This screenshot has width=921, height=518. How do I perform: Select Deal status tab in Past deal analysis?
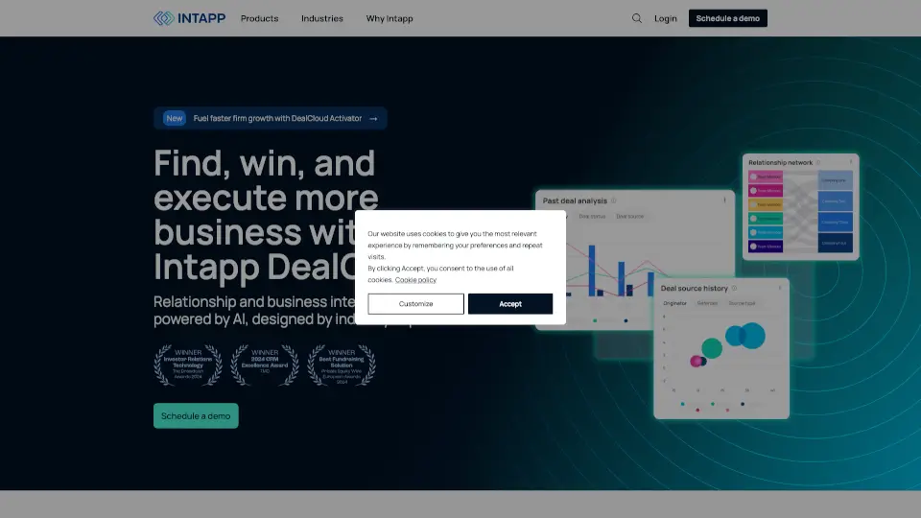tap(592, 216)
